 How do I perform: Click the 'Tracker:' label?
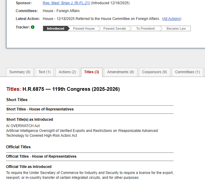click(x=23, y=27)
